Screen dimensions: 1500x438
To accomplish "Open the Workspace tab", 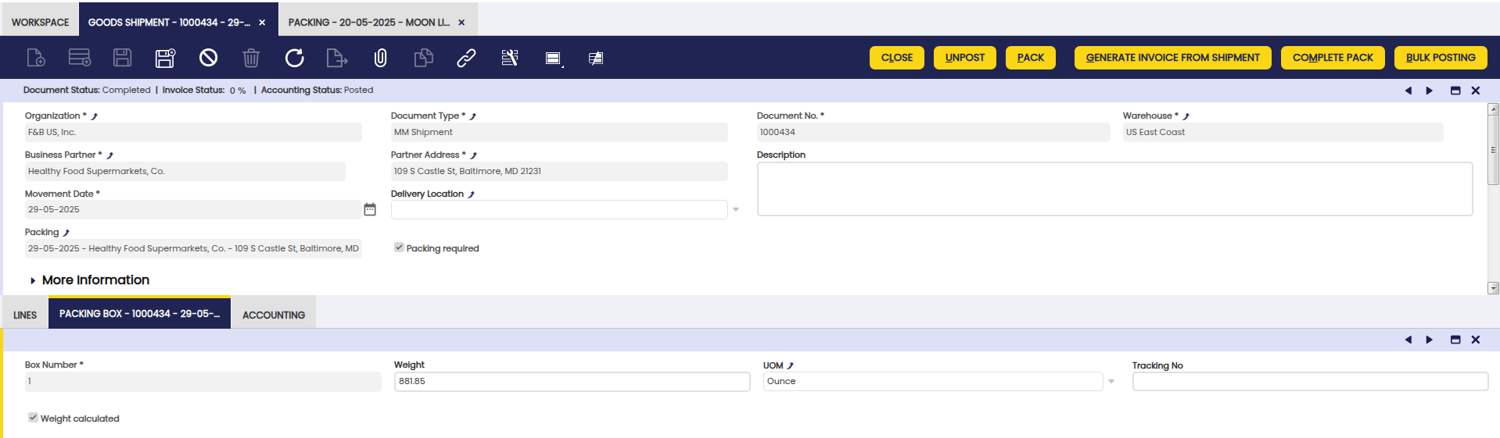I will click(x=40, y=22).
